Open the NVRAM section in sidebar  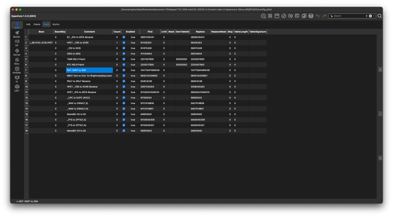coord(17,70)
